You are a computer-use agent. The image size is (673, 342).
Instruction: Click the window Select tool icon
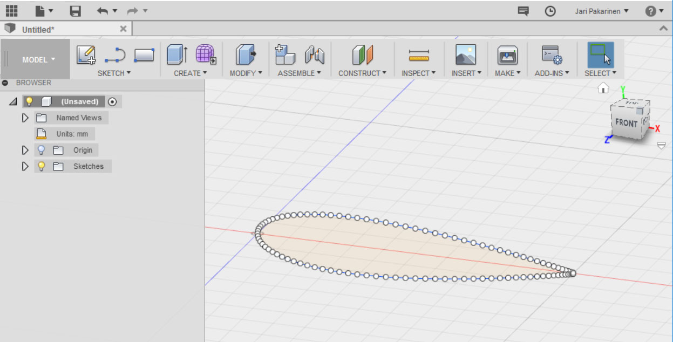pos(600,54)
